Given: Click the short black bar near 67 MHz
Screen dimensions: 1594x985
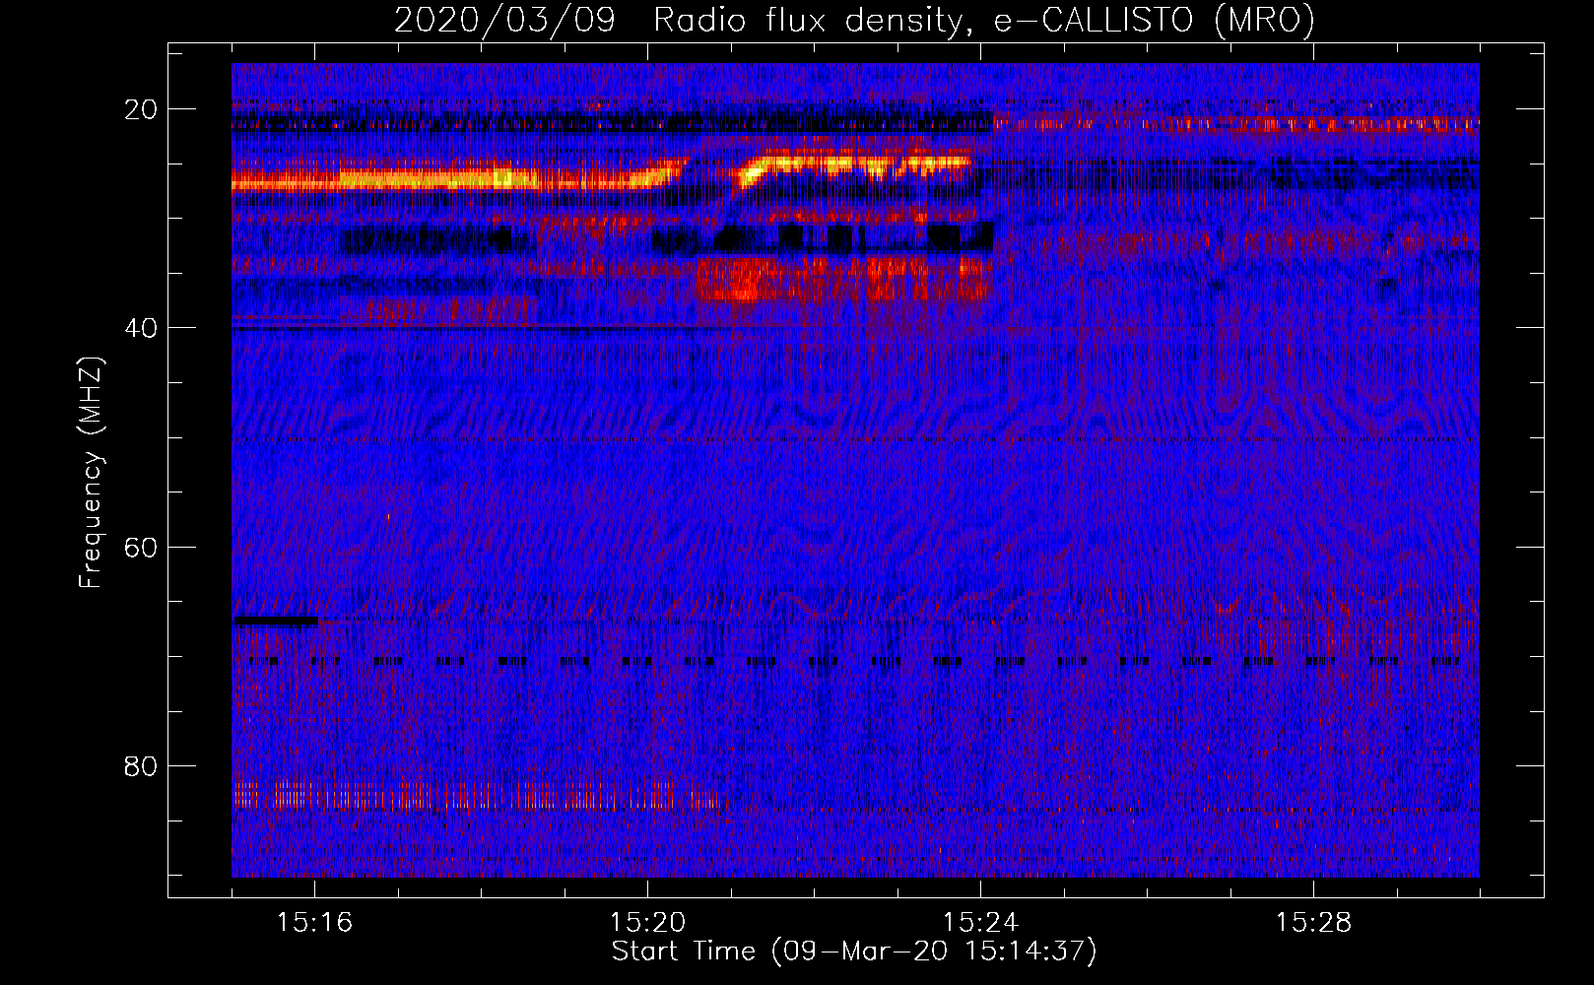Looking at the screenshot, I should (275, 622).
